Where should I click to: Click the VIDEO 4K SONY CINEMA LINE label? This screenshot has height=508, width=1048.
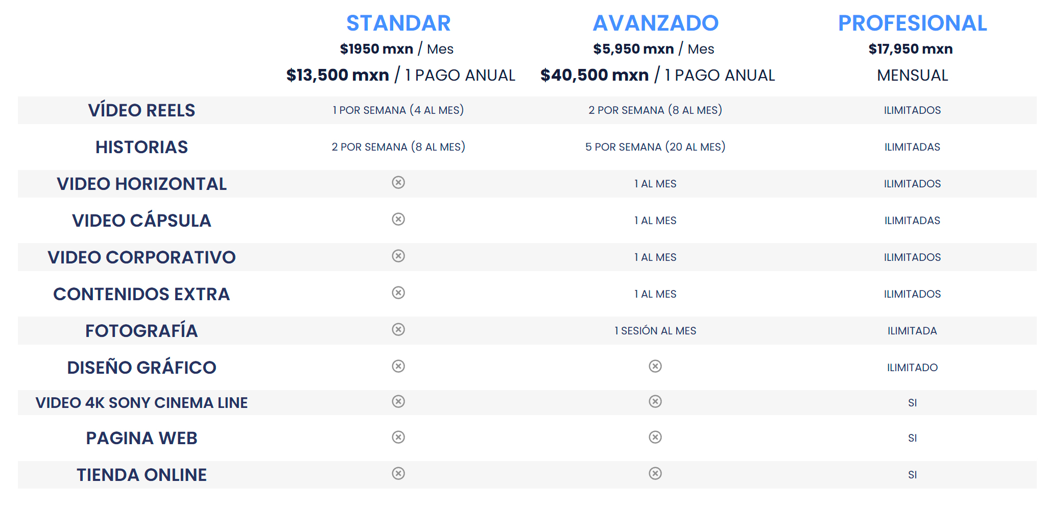coord(141,403)
